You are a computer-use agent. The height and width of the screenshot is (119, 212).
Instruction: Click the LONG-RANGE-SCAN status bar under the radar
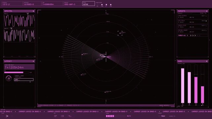106,105
